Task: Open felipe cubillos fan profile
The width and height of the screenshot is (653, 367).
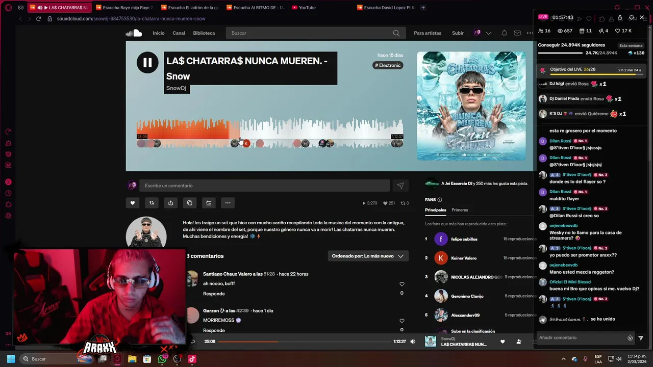Action: pos(464,239)
